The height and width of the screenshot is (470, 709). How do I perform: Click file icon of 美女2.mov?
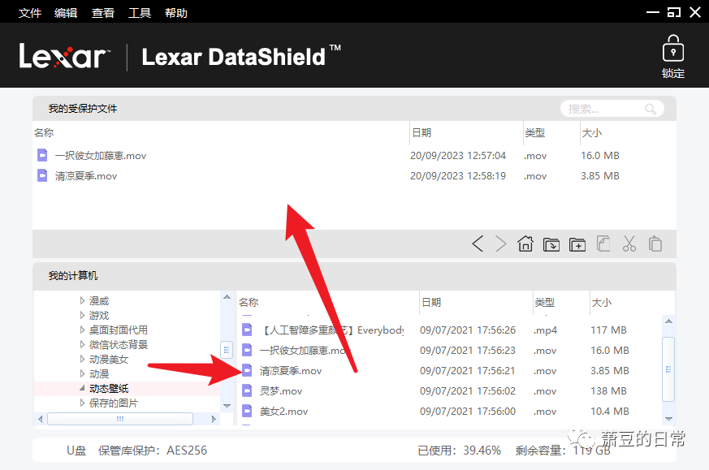[x=247, y=411]
